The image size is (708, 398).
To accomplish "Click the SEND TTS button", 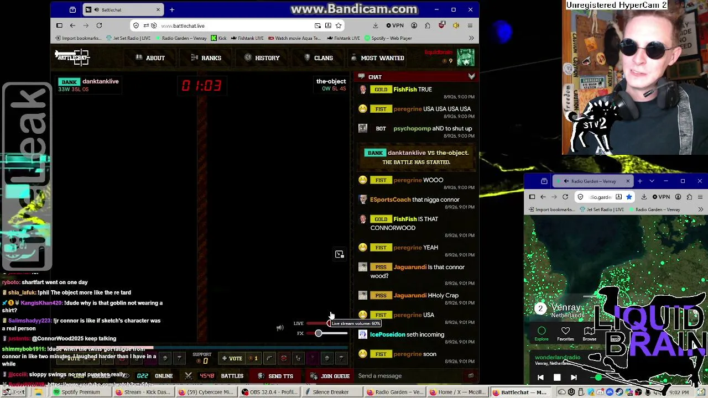I will (276, 376).
